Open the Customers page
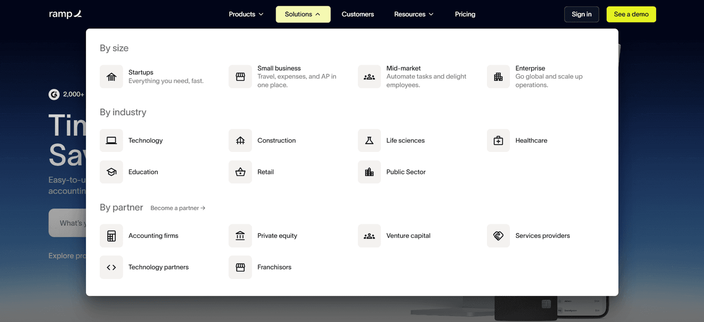 coord(358,14)
